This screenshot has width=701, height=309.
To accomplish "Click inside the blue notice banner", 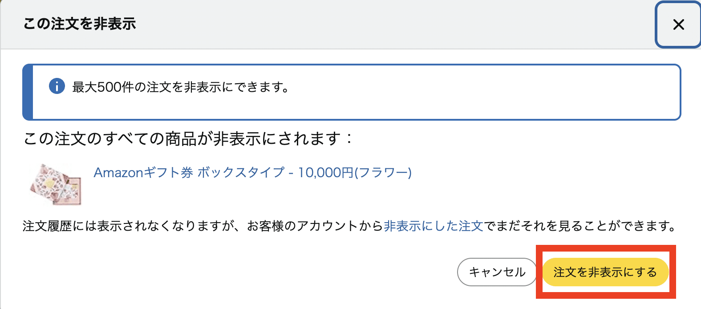I will coord(312,91).
